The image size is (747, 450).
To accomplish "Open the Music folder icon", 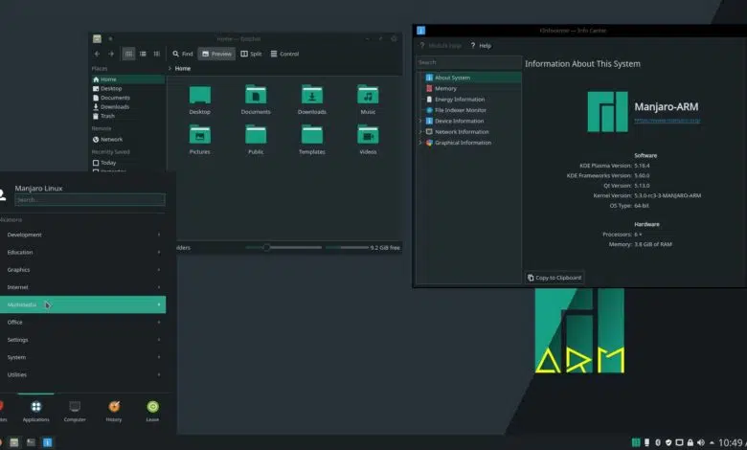I will tap(368, 100).
